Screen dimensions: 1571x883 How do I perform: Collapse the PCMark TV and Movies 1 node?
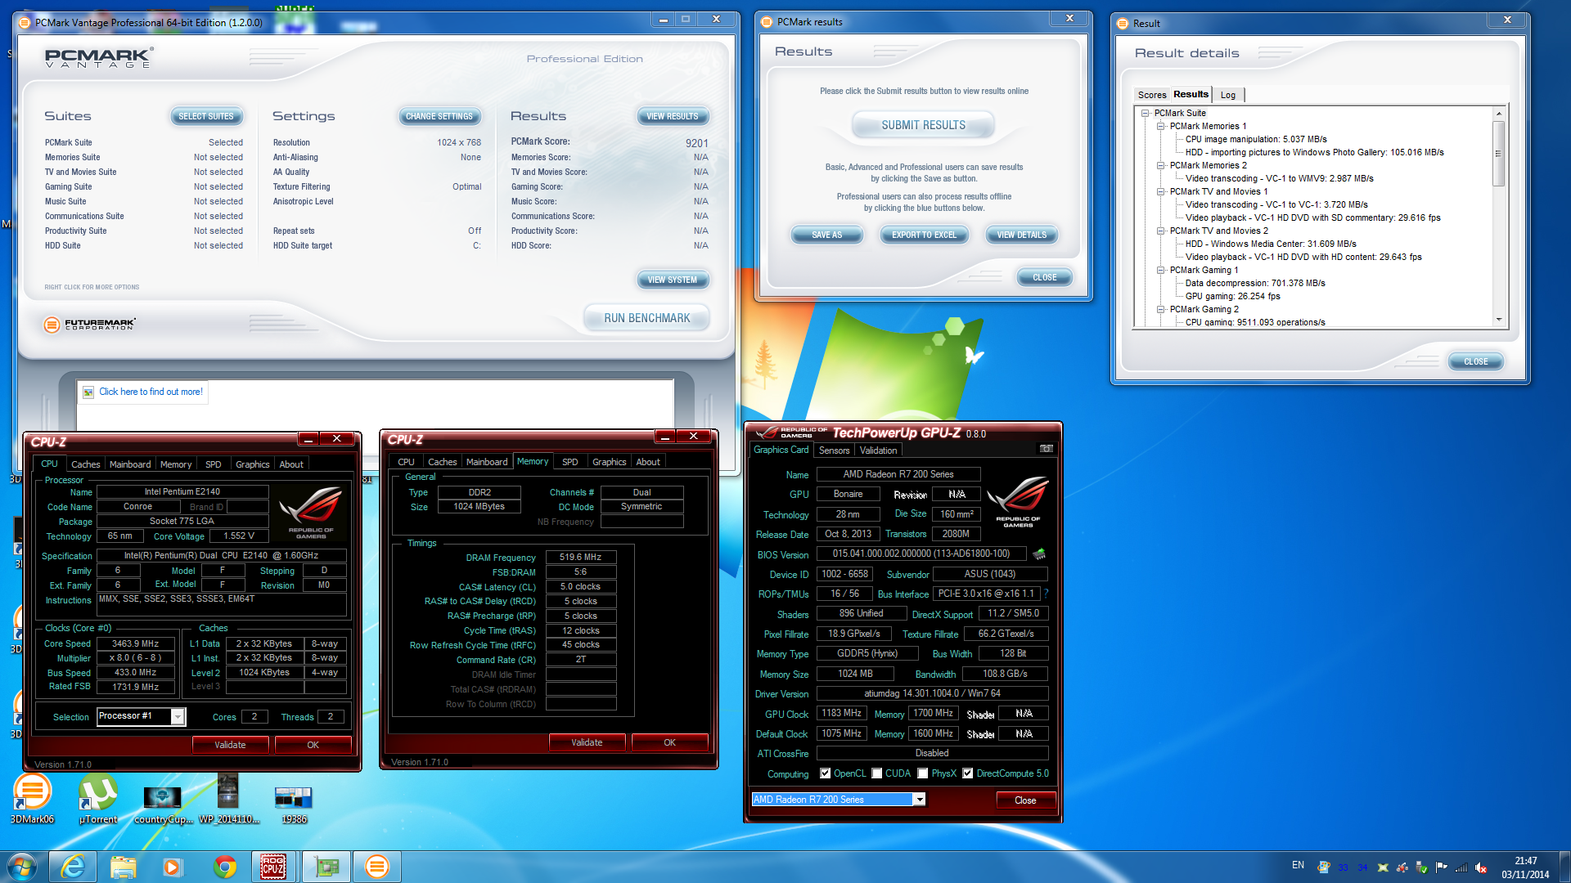[x=1160, y=192]
